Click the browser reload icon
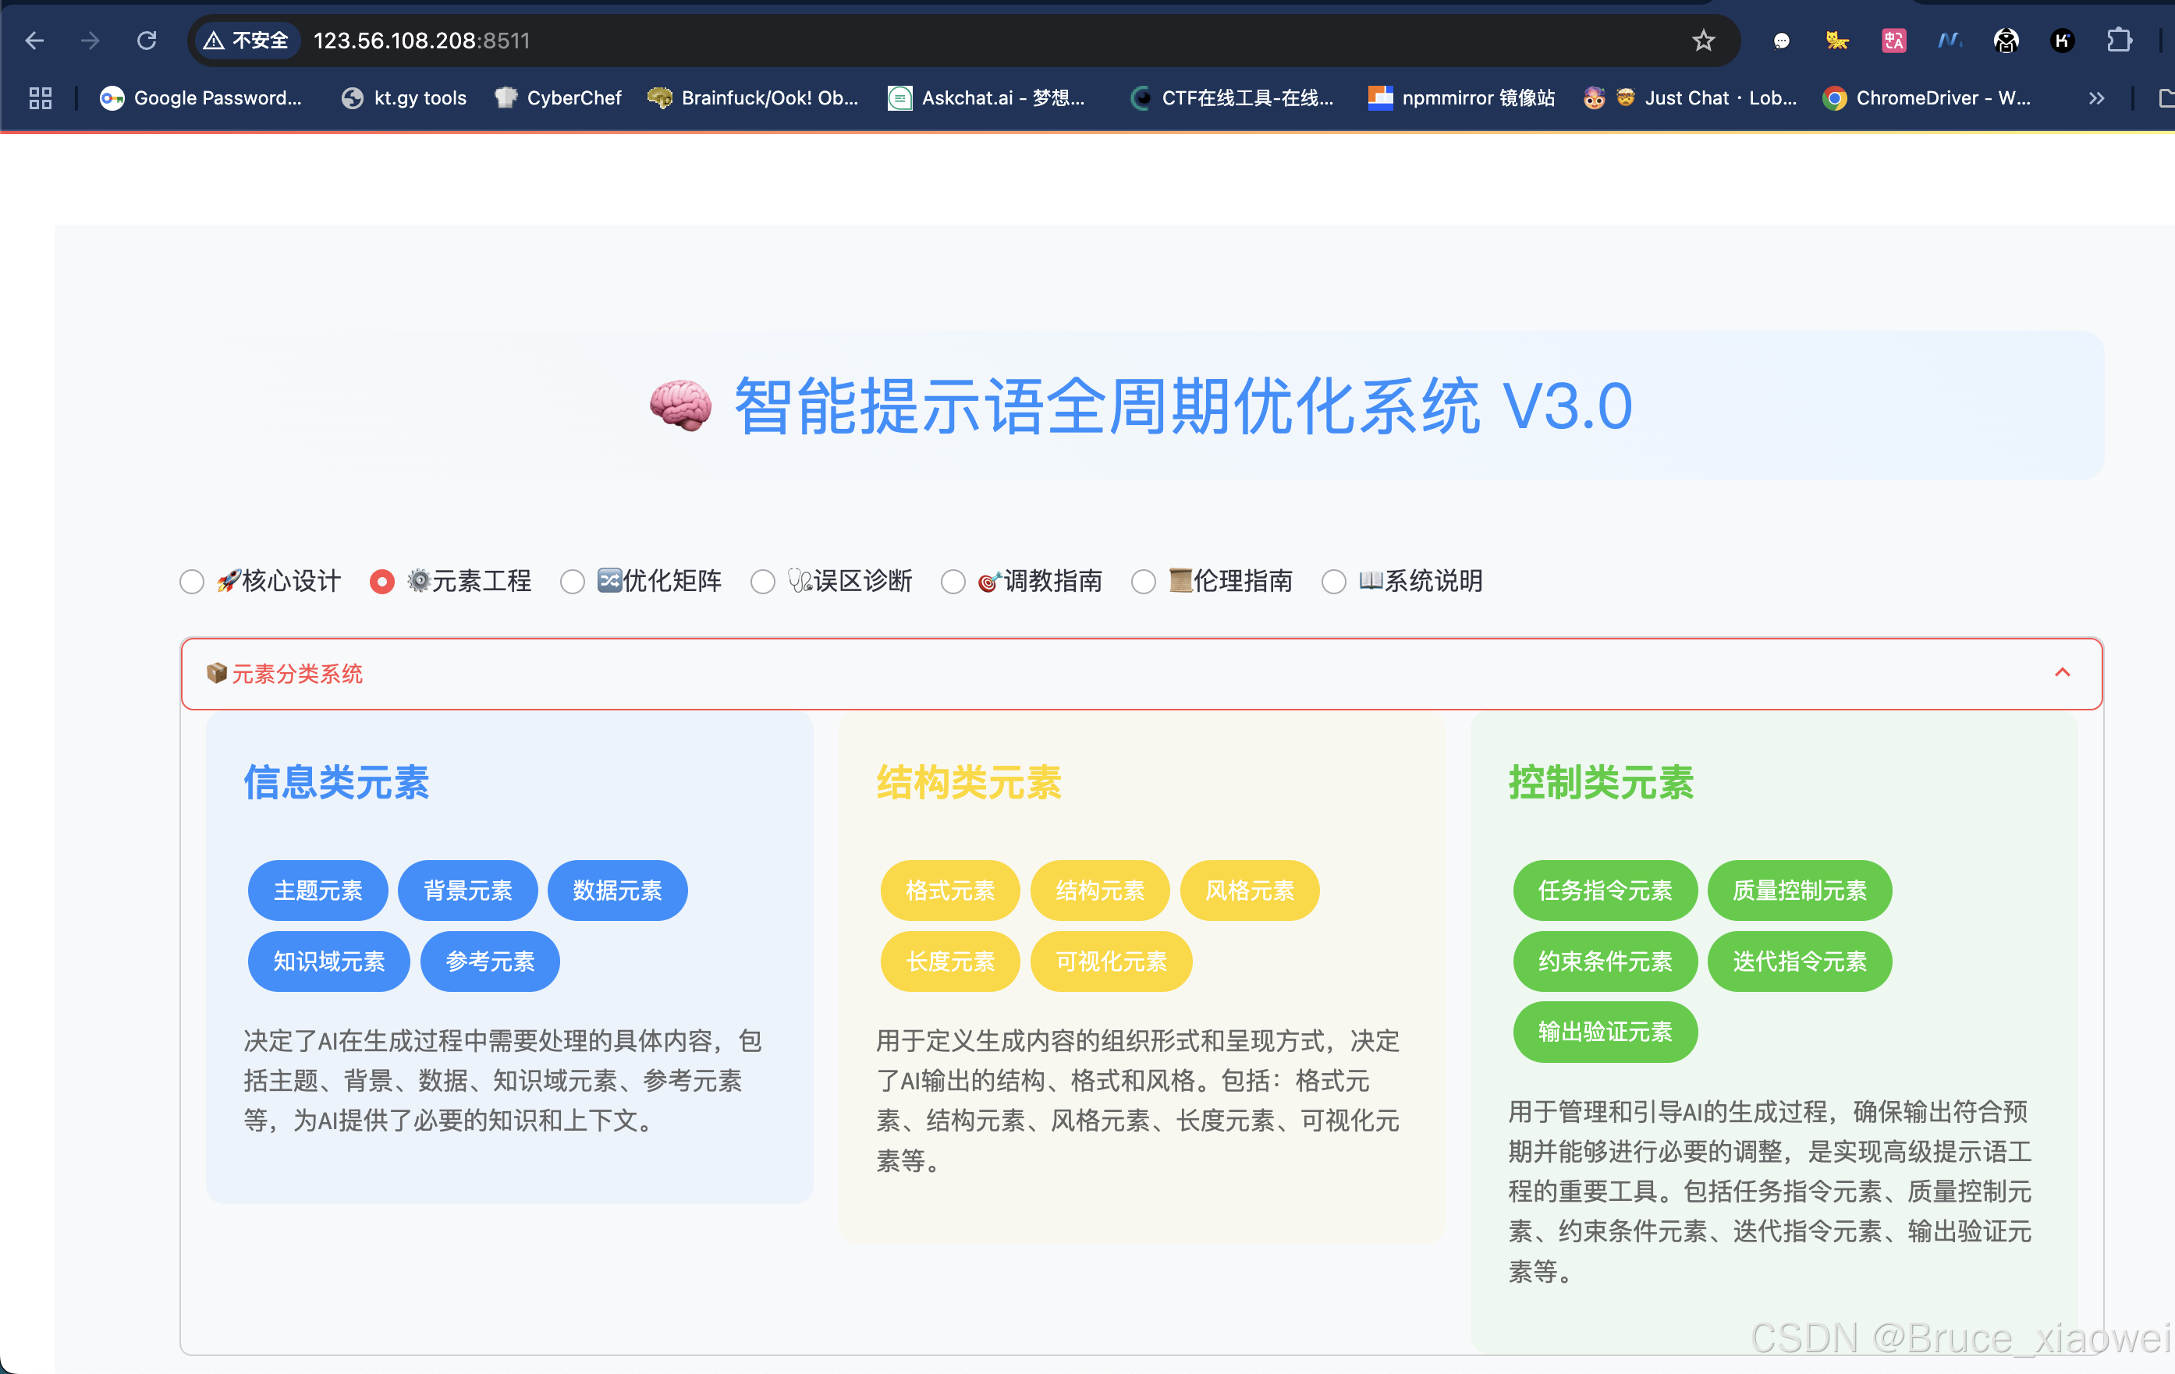This screenshot has height=1374, width=2175. (x=147, y=41)
